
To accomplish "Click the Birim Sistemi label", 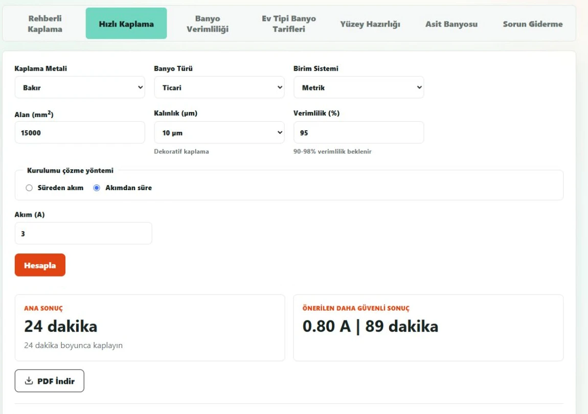I will pyautogui.click(x=316, y=68).
